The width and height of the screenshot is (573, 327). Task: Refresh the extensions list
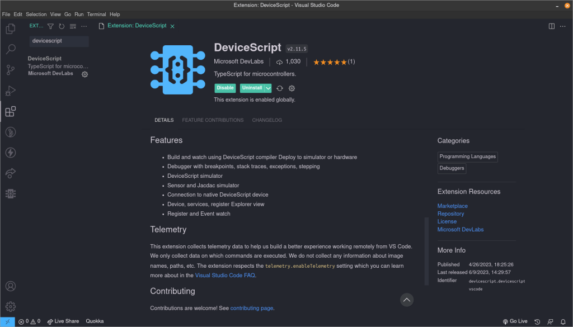click(x=62, y=26)
